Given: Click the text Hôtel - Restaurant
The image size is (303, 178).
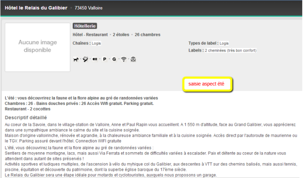Looking at the screenshot, I should [90, 34].
